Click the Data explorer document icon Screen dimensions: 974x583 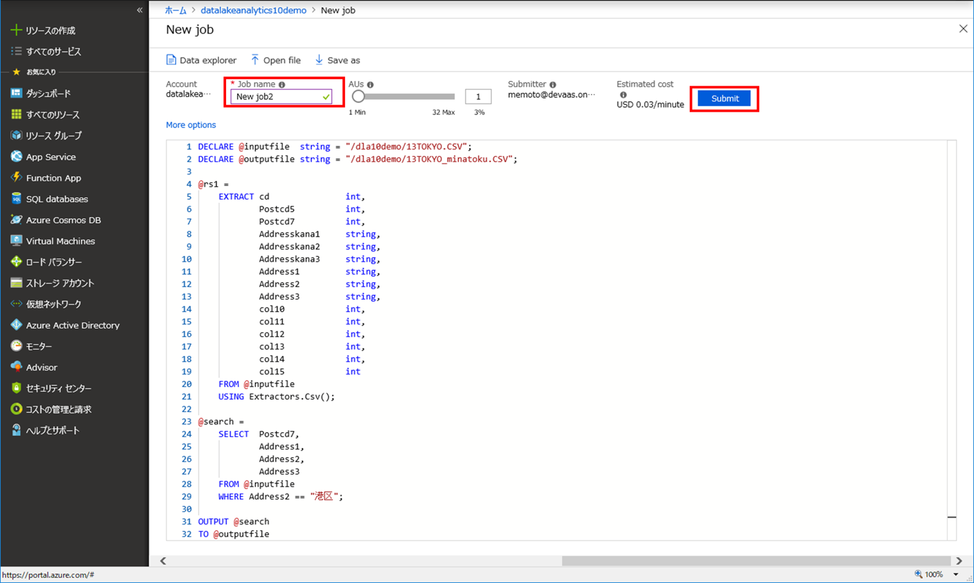(171, 60)
